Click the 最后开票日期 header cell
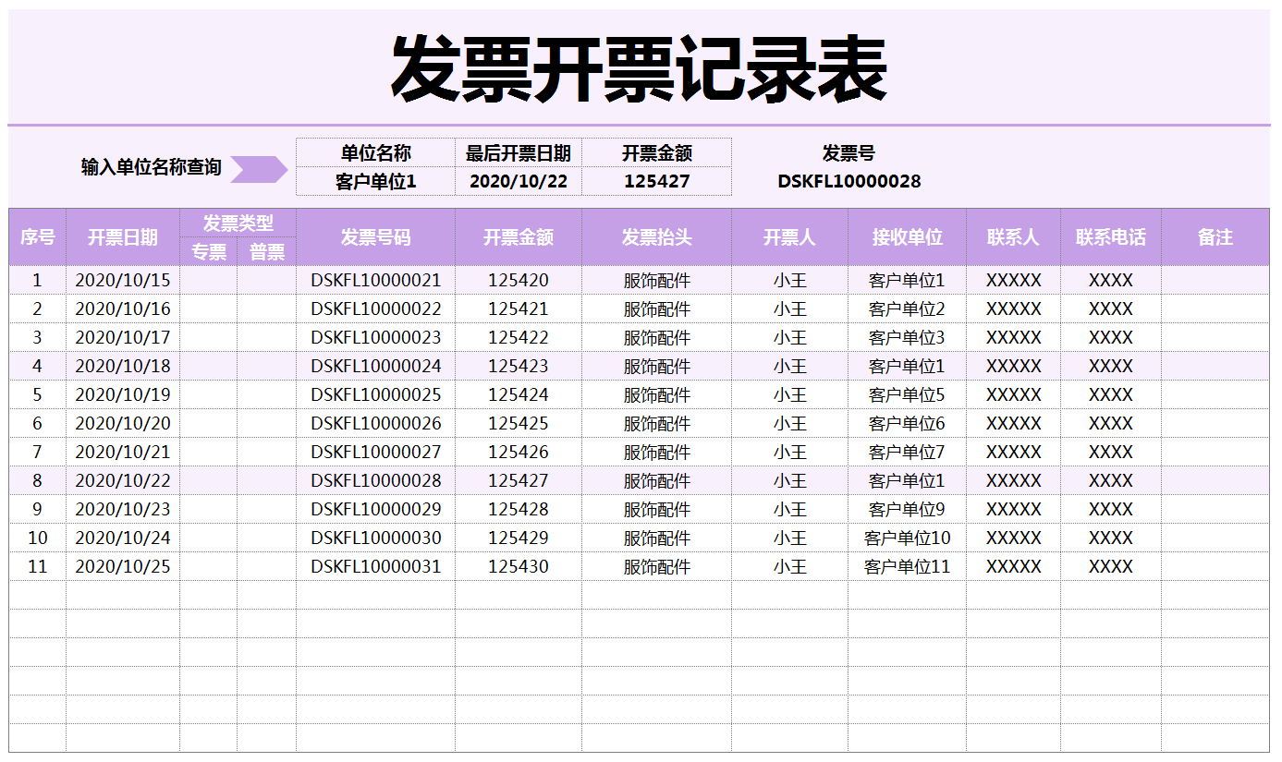Image resolution: width=1282 pixels, height=762 pixels. 519,153
